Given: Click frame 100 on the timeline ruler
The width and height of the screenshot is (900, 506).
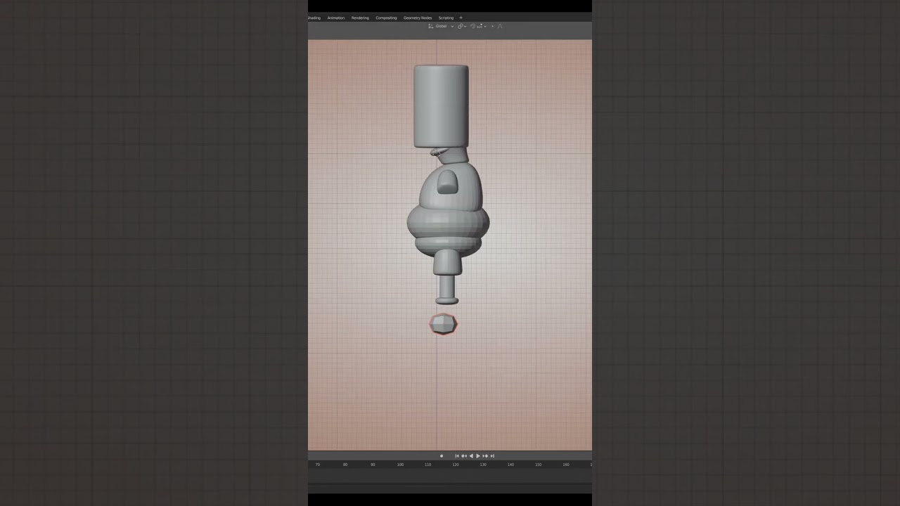Looking at the screenshot, I should click(400, 465).
